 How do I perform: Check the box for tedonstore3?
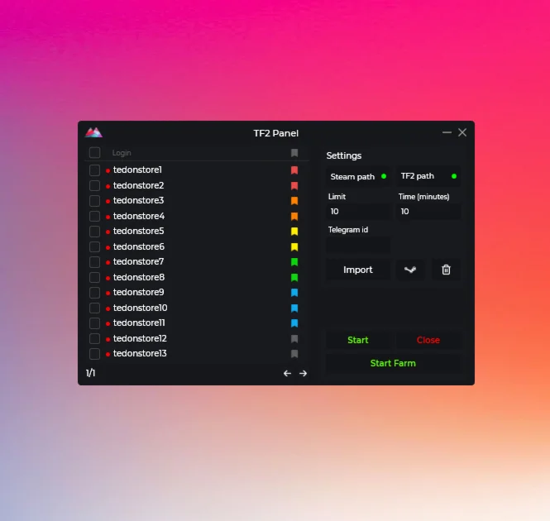[x=95, y=201]
